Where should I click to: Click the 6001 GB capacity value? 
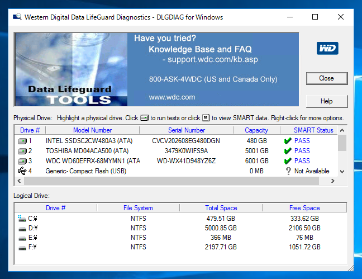256,161
